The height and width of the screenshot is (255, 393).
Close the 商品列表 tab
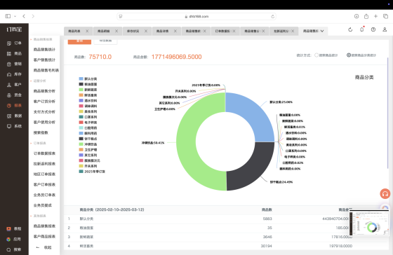pos(87,31)
